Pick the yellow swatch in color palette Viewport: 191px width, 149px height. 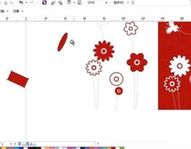[4, 148]
